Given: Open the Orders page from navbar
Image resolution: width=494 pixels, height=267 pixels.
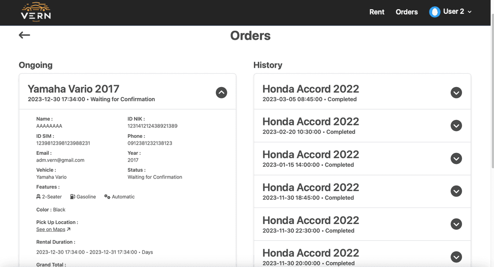Looking at the screenshot, I should tap(407, 12).
